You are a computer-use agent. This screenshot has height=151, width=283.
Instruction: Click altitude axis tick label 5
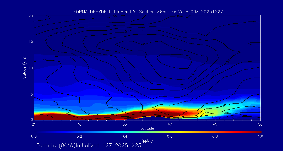(31, 94)
